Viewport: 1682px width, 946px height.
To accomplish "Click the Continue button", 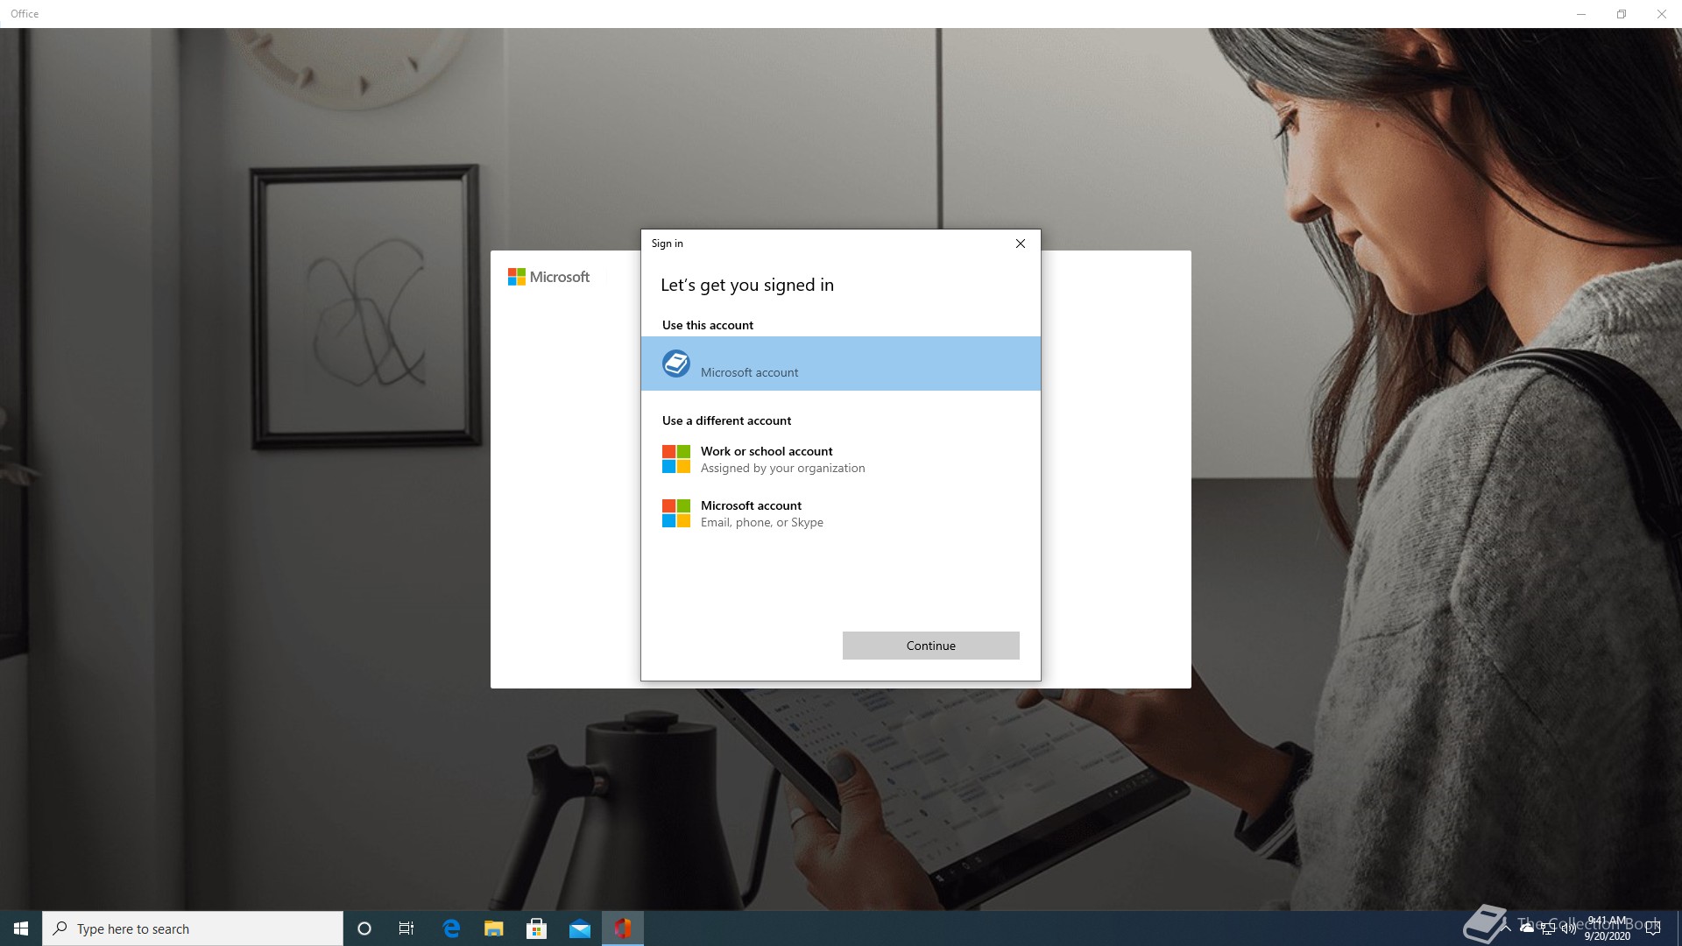I will click(930, 646).
